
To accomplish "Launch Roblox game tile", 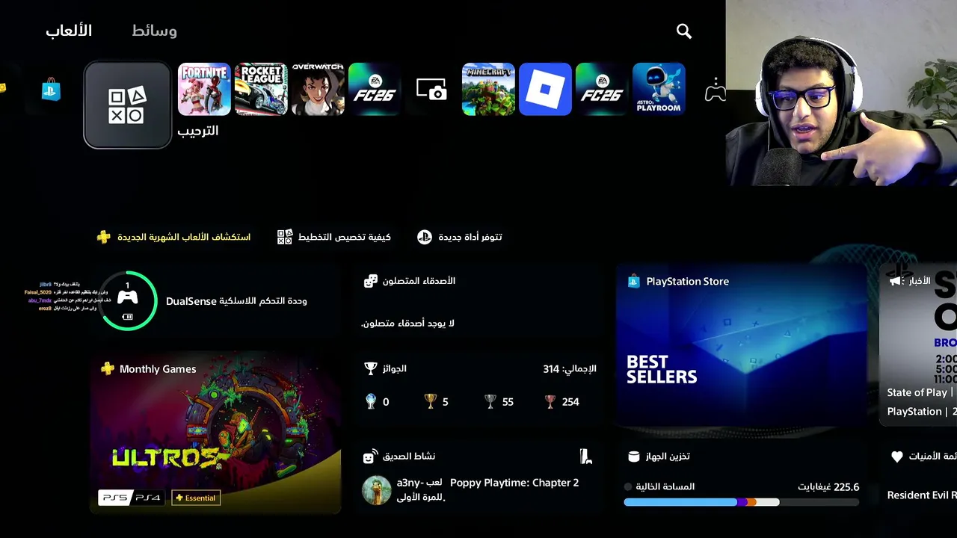I will pos(545,89).
